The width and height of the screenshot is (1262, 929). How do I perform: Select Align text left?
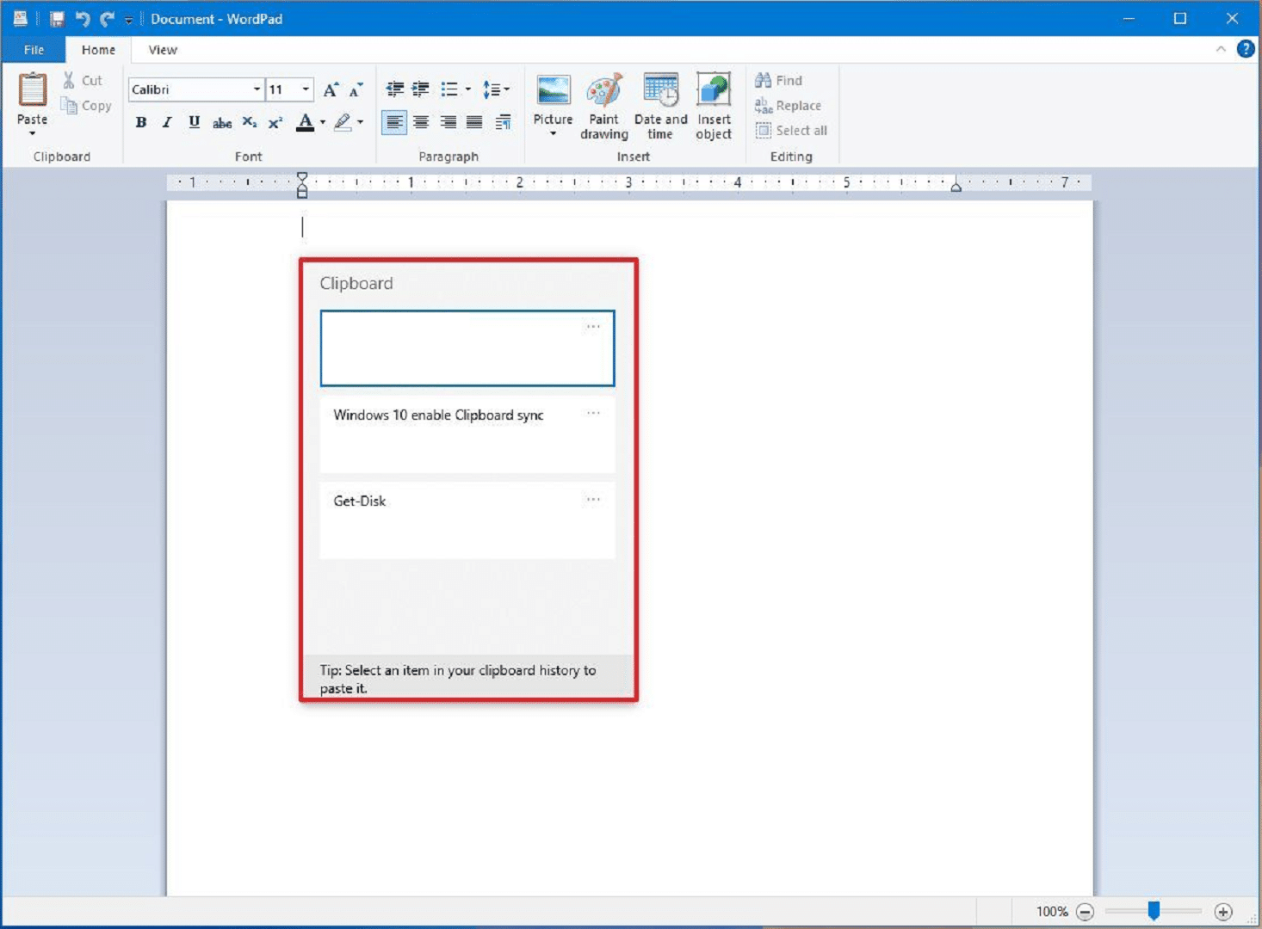394,122
